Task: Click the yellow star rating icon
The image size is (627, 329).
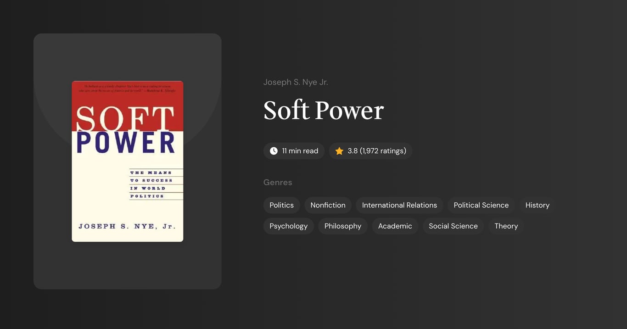Action: tap(339, 151)
